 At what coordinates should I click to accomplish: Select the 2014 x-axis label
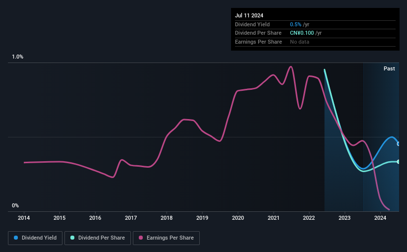click(24, 218)
